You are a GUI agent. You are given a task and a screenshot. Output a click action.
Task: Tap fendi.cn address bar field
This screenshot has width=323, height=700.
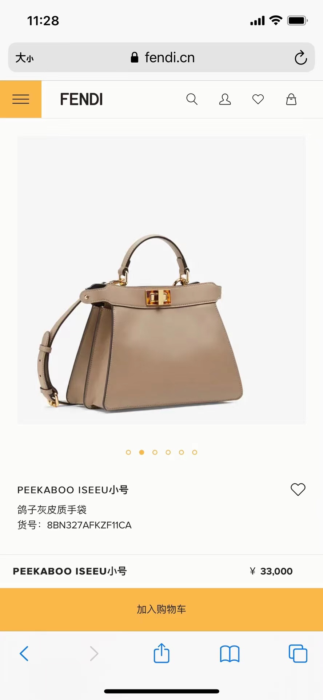click(161, 58)
